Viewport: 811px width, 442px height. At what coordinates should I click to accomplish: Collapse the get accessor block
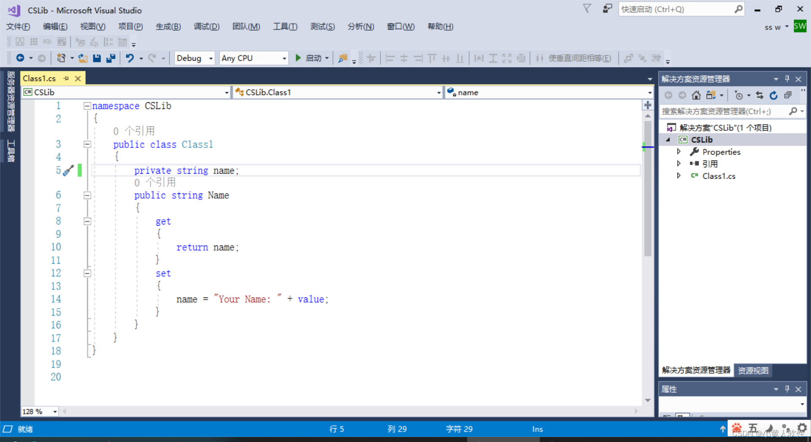87,221
